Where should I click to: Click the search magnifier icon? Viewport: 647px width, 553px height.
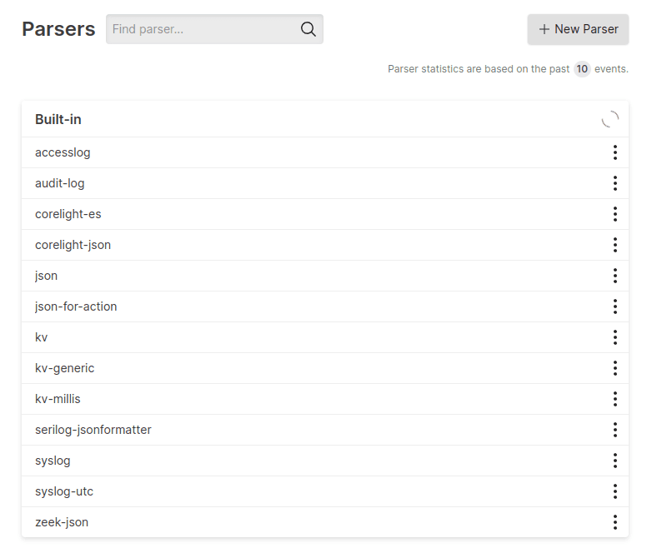308,29
